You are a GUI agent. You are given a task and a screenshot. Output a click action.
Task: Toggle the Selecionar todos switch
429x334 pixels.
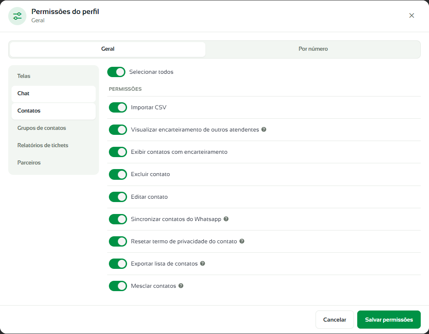(116, 72)
